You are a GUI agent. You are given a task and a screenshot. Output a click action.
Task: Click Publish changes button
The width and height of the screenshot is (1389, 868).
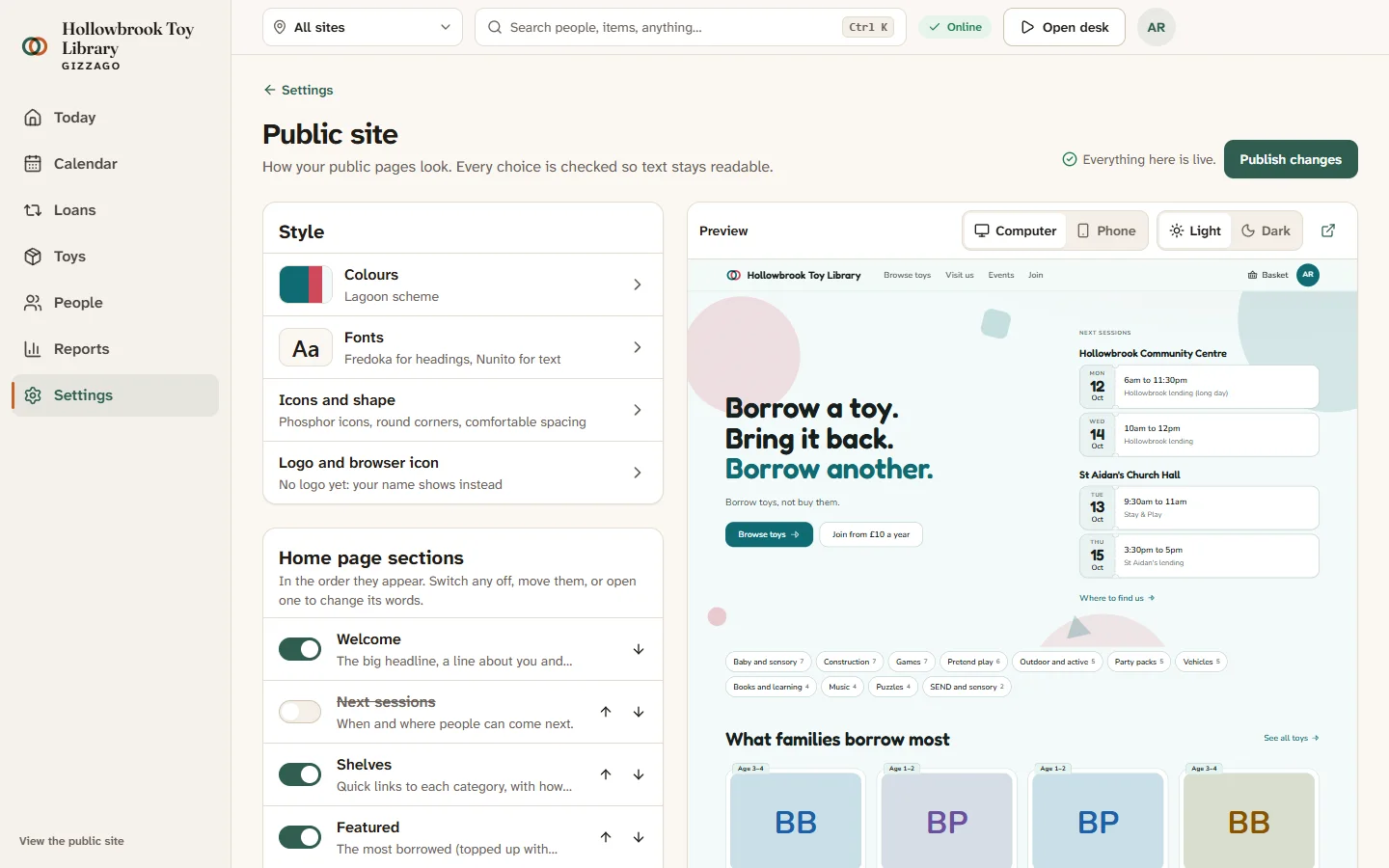pyautogui.click(x=1291, y=159)
